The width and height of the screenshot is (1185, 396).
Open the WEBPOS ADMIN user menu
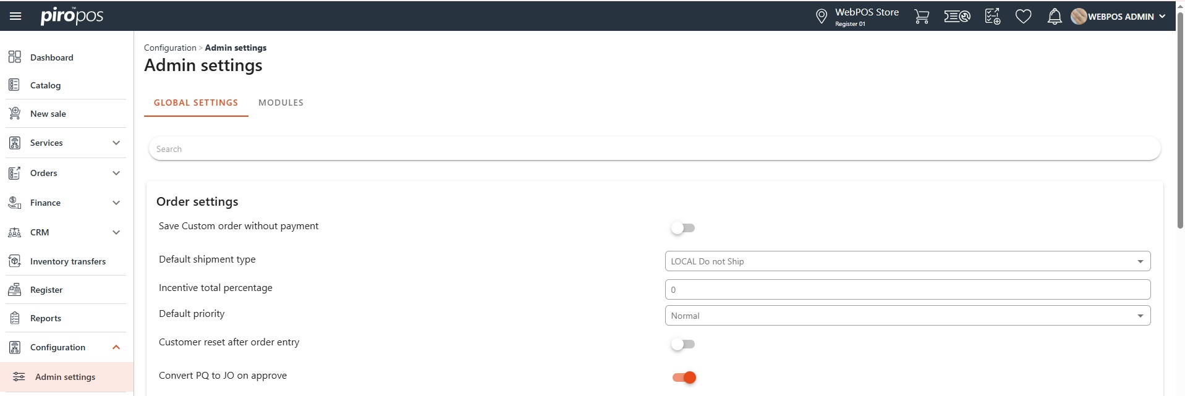tap(1119, 17)
